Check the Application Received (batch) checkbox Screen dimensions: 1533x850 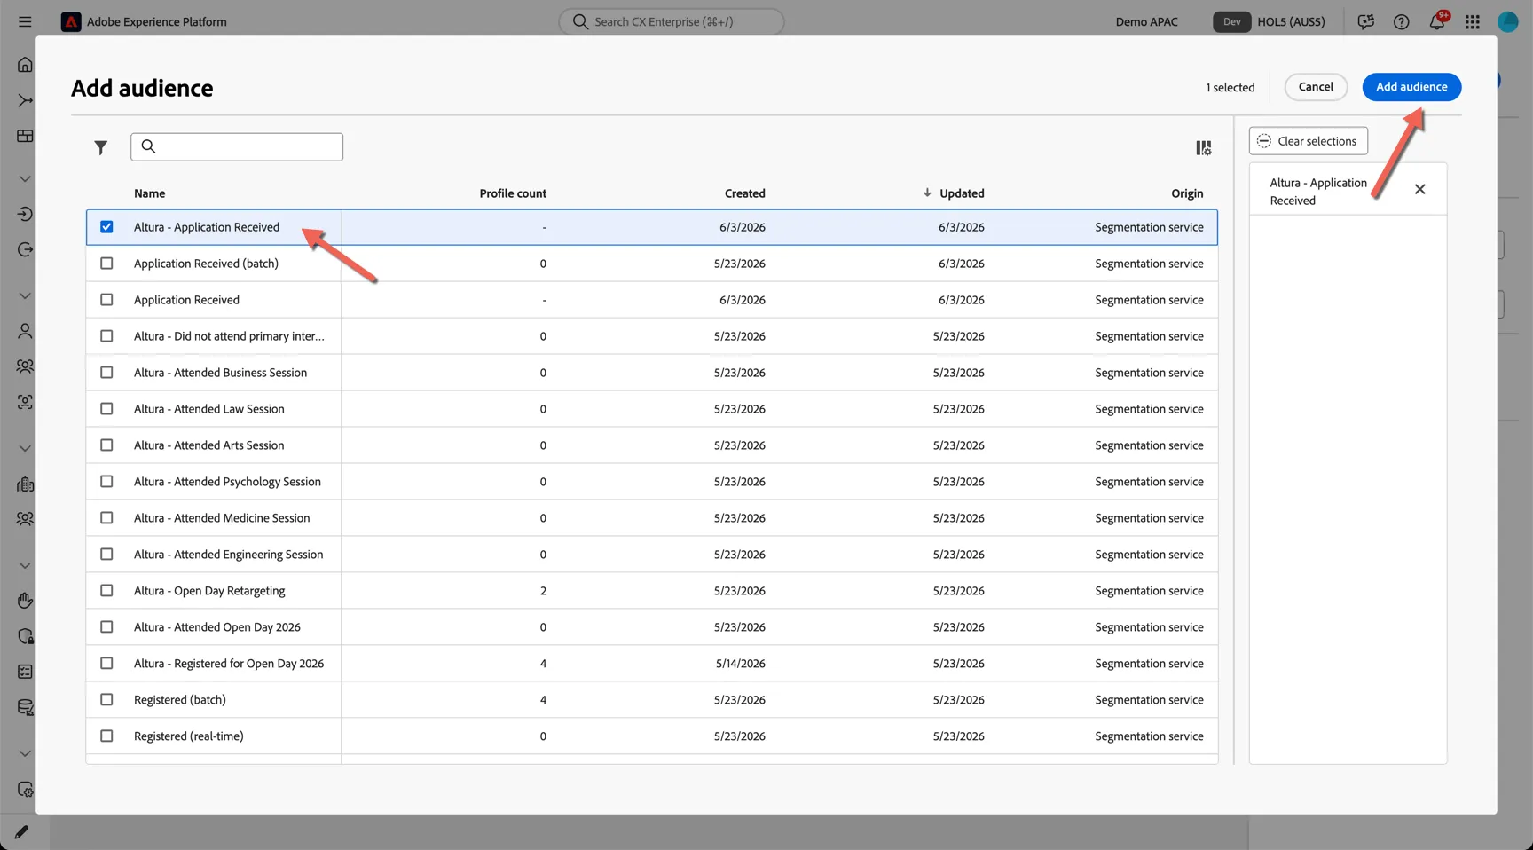pyautogui.click(x=106, y=264)
